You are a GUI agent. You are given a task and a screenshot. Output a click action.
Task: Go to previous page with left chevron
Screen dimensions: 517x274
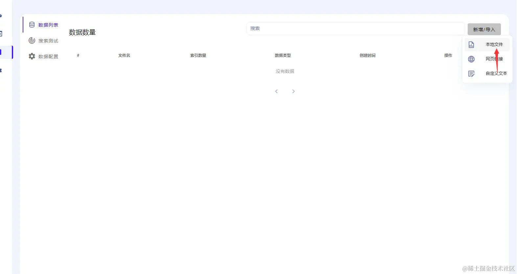276,91
